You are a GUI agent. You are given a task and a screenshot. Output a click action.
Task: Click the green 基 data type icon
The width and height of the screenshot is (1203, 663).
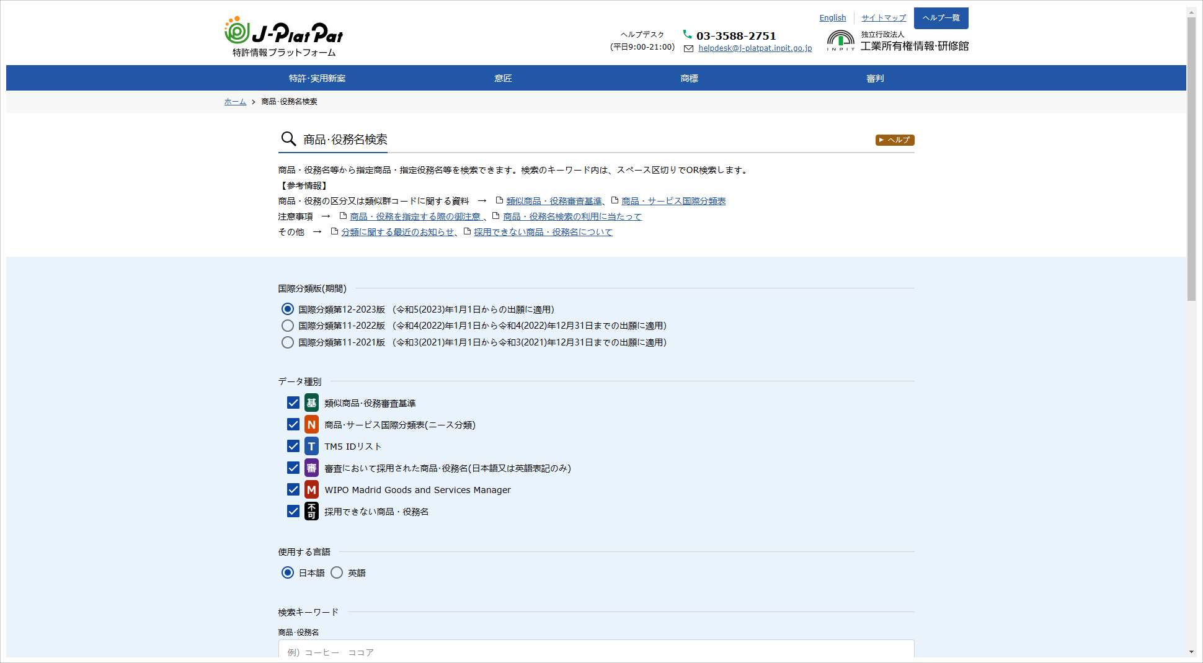tap(311, 403)
